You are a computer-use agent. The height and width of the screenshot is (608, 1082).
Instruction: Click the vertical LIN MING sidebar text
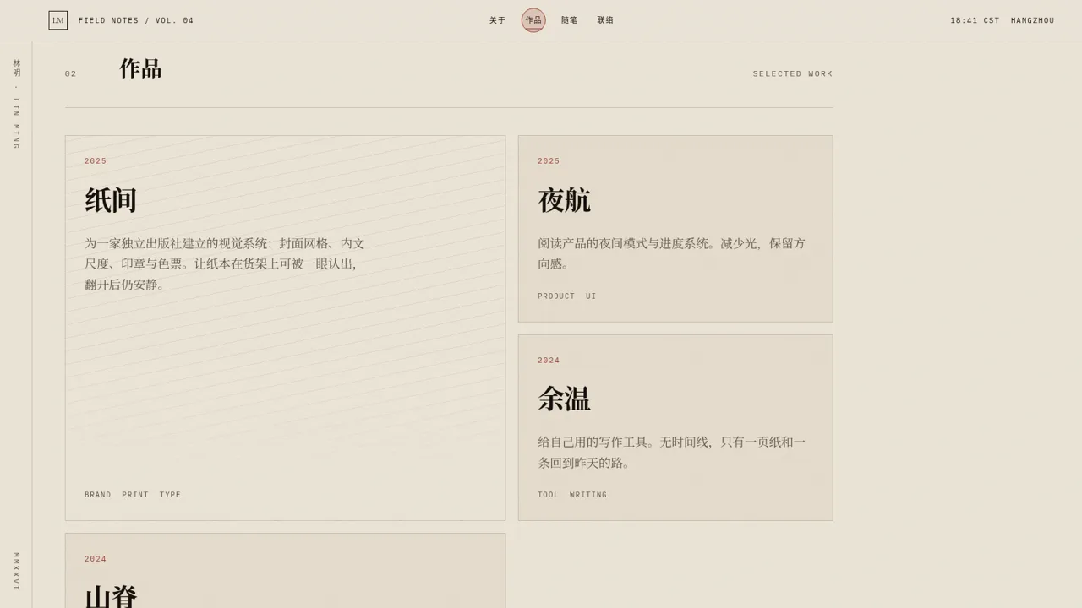coord(16,104)
